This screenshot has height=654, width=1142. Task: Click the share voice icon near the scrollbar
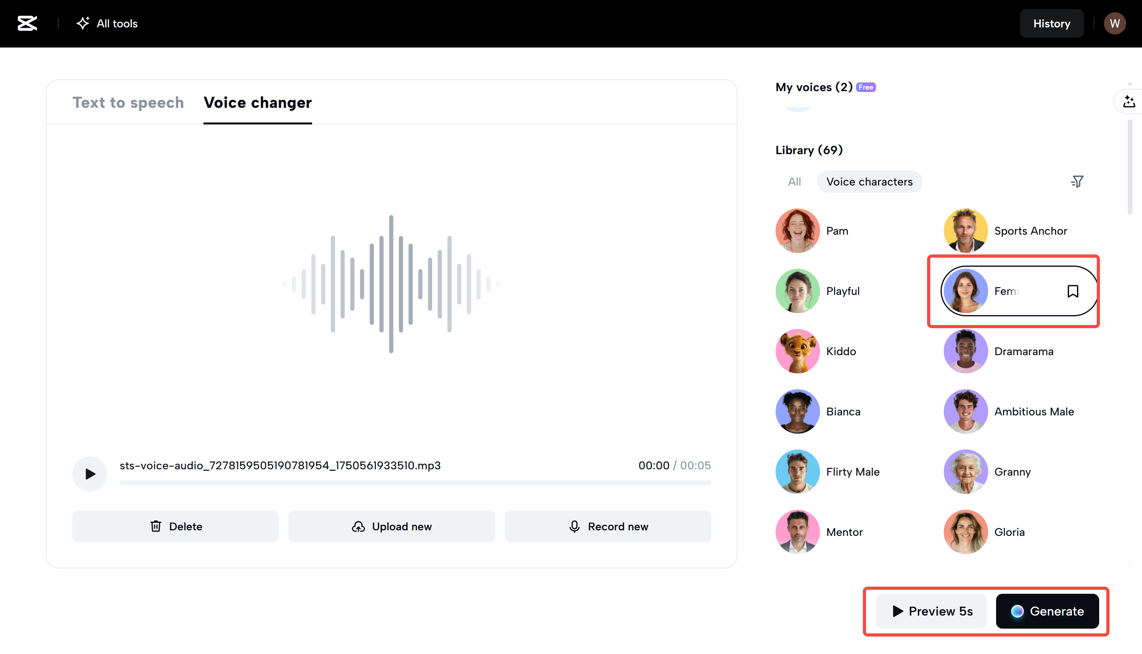coord(1129,101)
